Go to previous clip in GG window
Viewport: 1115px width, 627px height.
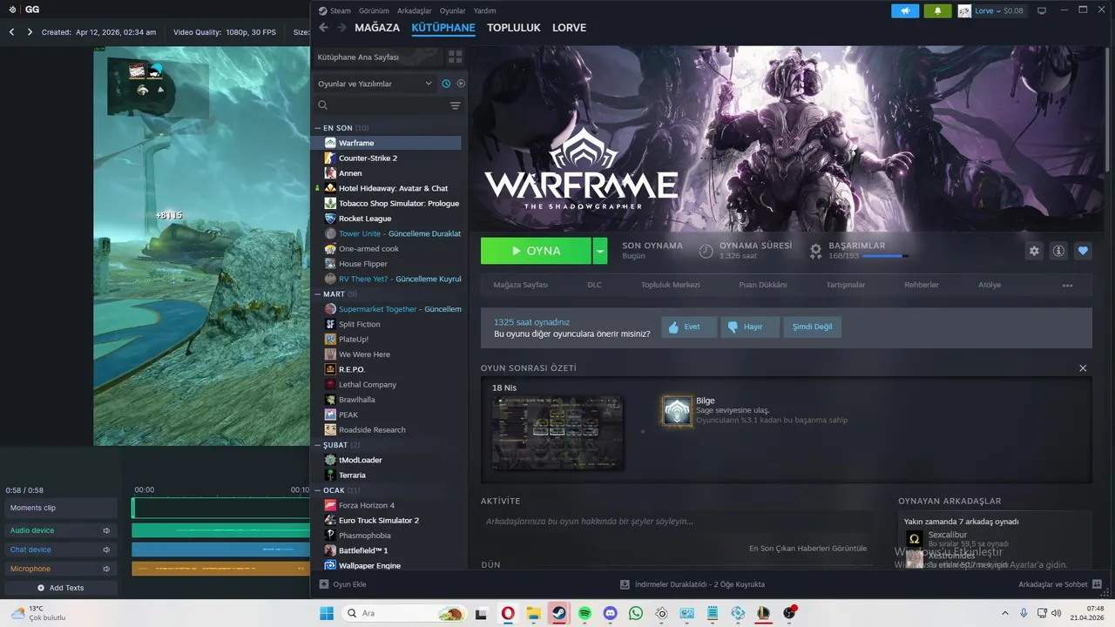click(12, 32)
